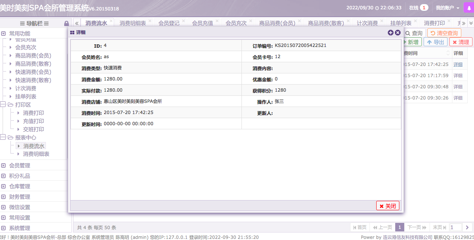Open the tab list double-down arrow menu
Screen dimensions: 474x240
tap(471, 23)
